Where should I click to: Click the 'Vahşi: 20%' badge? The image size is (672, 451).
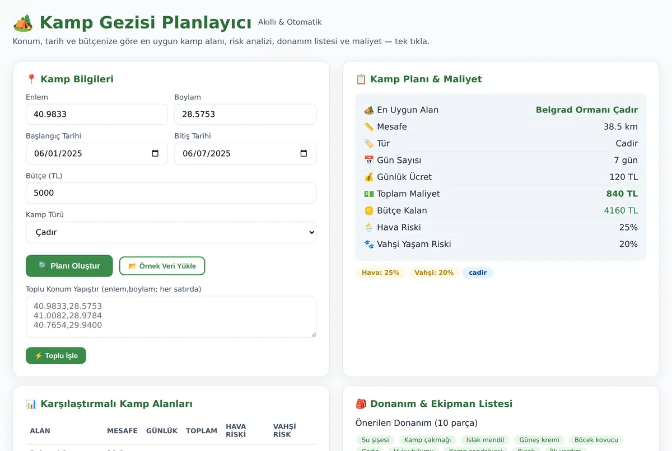434,273
